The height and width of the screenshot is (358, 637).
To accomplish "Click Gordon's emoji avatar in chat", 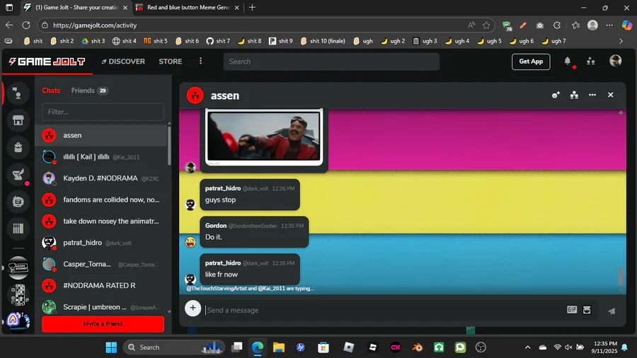I will [190, 242].
